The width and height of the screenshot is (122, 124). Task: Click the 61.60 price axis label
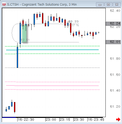[x=115, y=75]
